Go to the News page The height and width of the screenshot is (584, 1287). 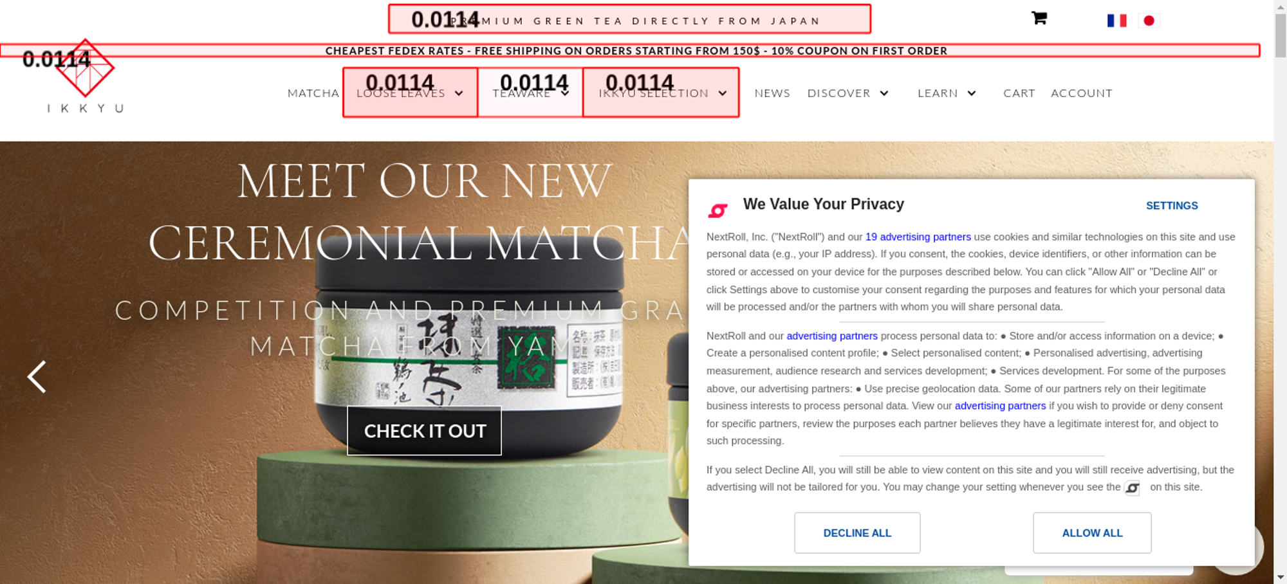tap(772, 93)
